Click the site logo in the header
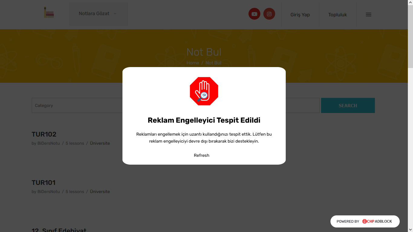Screen dimensions: 413x232 point(48,13)
